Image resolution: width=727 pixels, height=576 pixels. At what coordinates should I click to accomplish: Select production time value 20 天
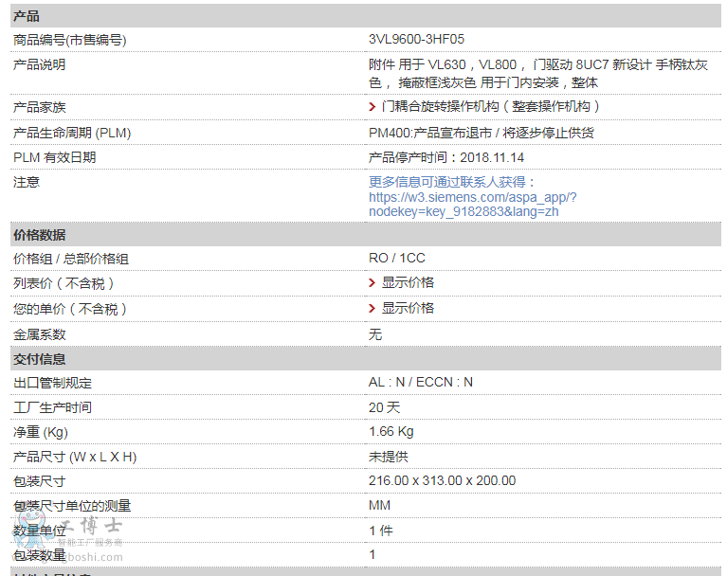pyautogui.click(x=385, y=407)
